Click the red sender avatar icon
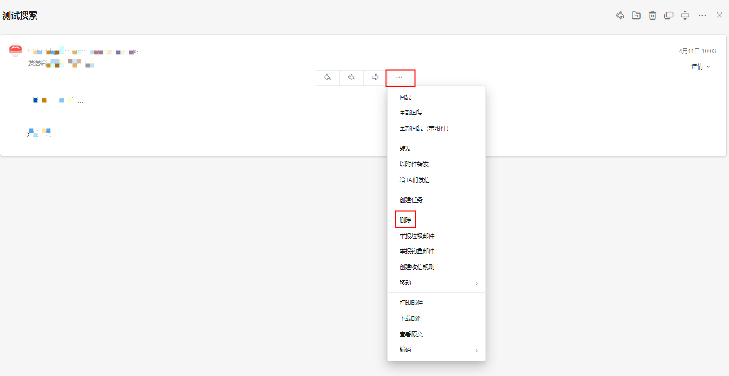 (15, 49)
